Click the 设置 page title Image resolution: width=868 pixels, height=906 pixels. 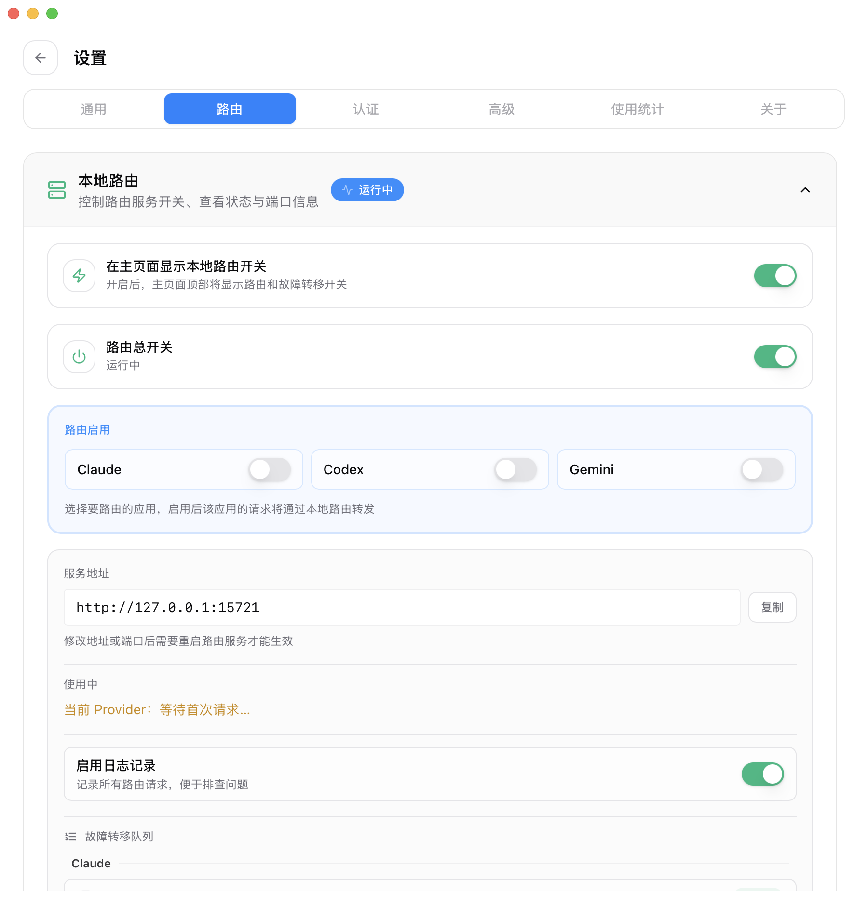(90, 58)
